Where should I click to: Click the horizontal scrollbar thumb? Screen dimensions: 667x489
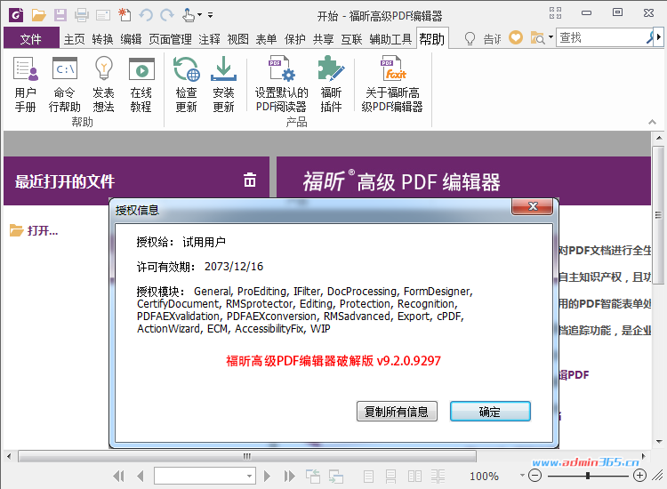246,456
